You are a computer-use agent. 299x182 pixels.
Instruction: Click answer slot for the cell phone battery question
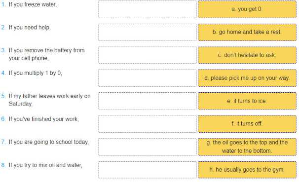pyautogui.click(x=148, y=55)
